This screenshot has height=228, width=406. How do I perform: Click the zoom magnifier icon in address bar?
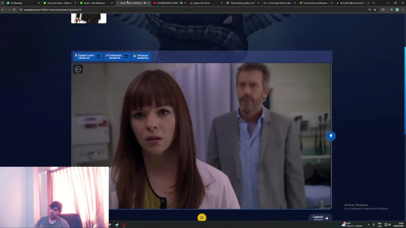coord(370,10)
